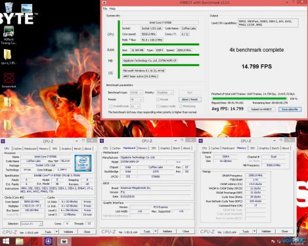This screenshot has height=246, width=308.
Task: Toggle the Pmode checkbox
Action: click(x=158, y=100)
